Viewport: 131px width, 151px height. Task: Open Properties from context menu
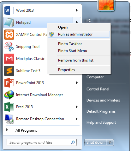79,70
